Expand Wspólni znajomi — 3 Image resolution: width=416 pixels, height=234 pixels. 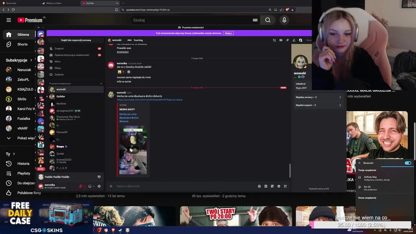[x=318, y=105]
